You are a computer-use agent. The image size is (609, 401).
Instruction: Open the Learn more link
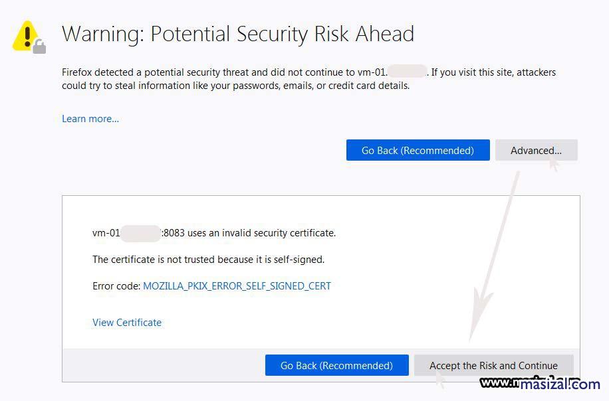pos(90,118)
